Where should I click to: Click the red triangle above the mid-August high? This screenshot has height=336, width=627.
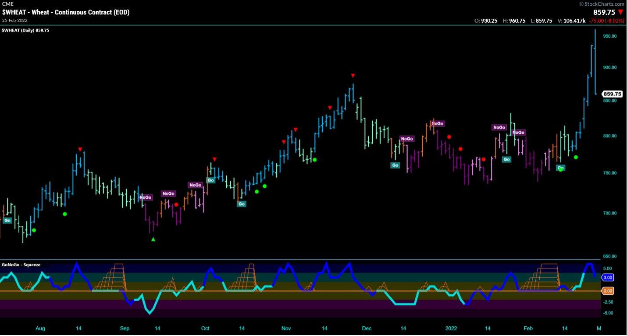pos(80,150)
